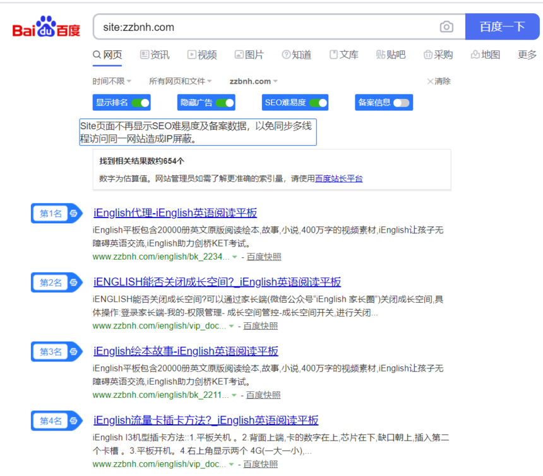
Task: Click URL www.zzbnh.com/ienglish/bk_2211...
Action: [160, 395]
